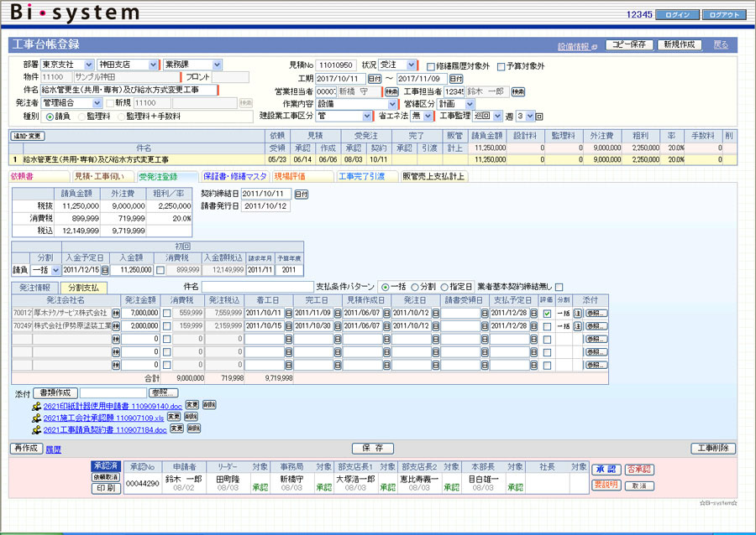The image size is (756, 535).
Task: Open calendar for 工期 end date 2017/11/09
Action: tap(456, 79)
